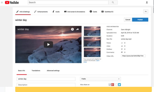
Task: Click the Cards info circle icon
Action: click(x=91, y=11)
